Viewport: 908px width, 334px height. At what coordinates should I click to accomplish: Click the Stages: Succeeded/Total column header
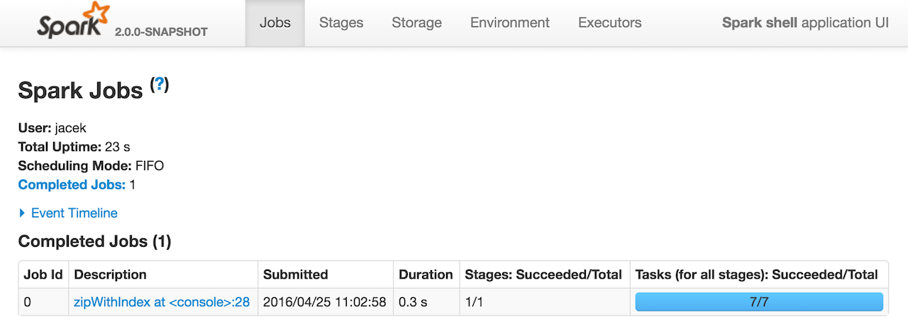pos(543,274)
